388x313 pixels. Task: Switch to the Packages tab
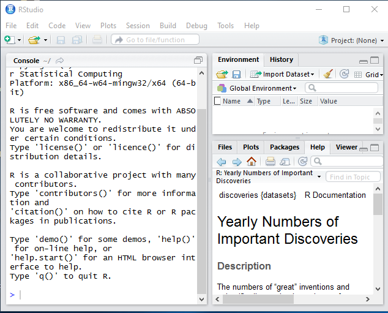(x=285, y=147)
